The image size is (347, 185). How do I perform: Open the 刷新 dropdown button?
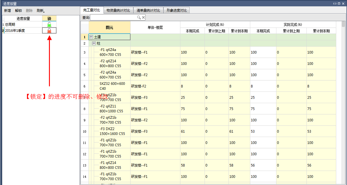[41, 10]
